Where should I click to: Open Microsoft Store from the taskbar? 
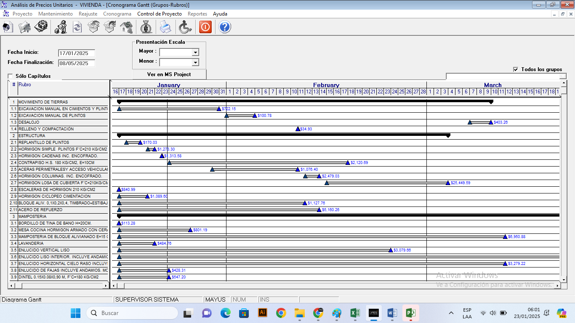[244, 313]
